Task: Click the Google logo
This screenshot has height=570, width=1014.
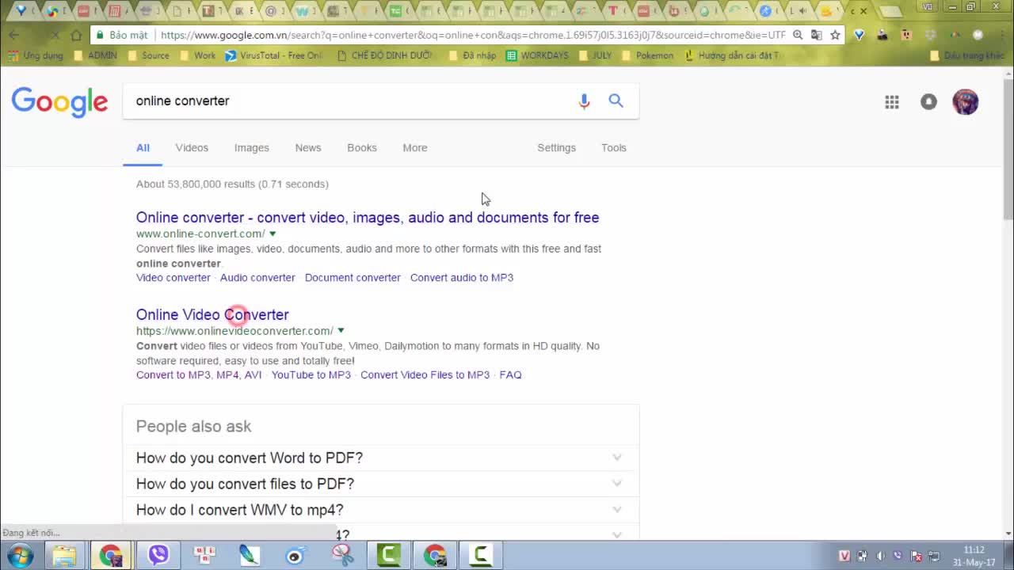Action: 59,102
